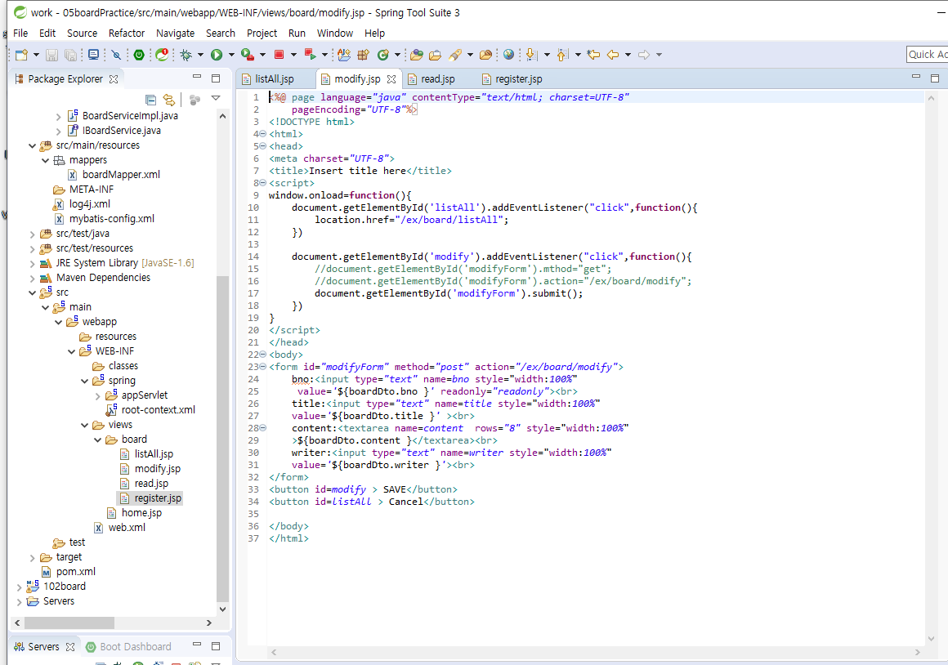Click the Search flashlight toolbar icon
The height and width of the screenshot is (665, 948).
tap(455, 55)
